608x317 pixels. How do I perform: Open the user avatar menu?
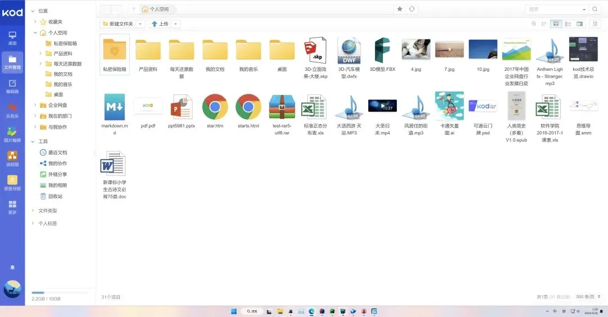tap(12, 289)
